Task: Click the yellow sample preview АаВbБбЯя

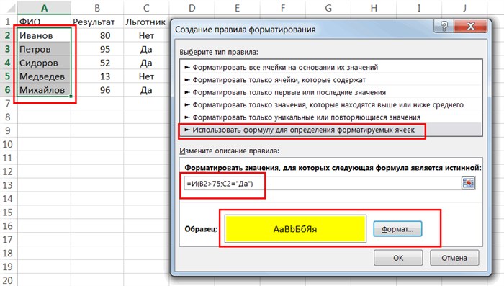Action: coord(295,229)
